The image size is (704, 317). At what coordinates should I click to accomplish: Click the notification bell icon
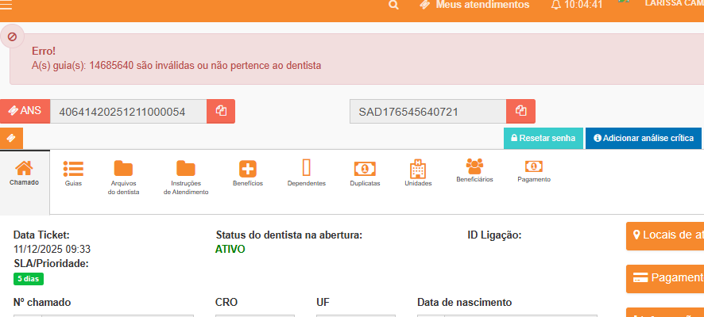(x=556, y=5)
